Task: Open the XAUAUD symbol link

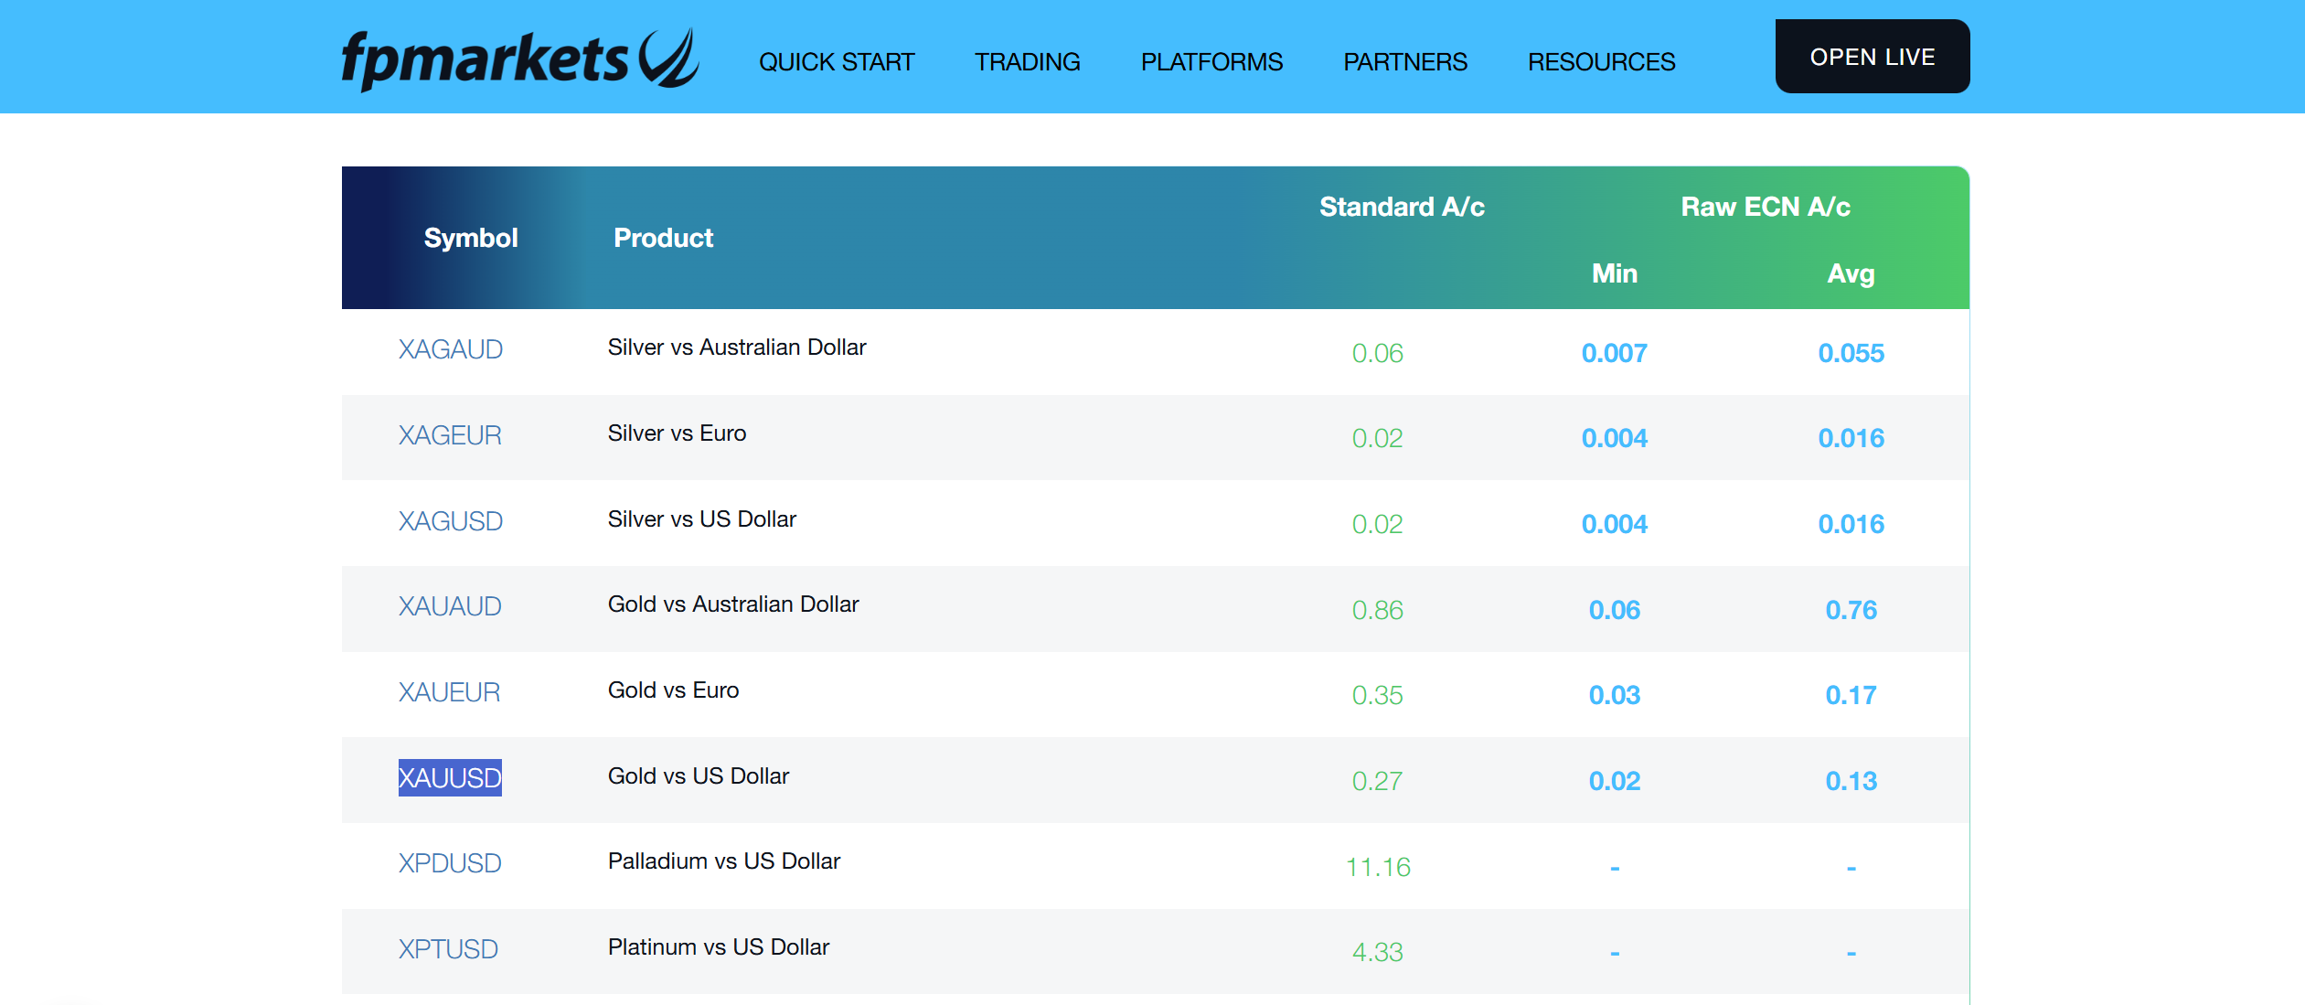Action: 450,606
